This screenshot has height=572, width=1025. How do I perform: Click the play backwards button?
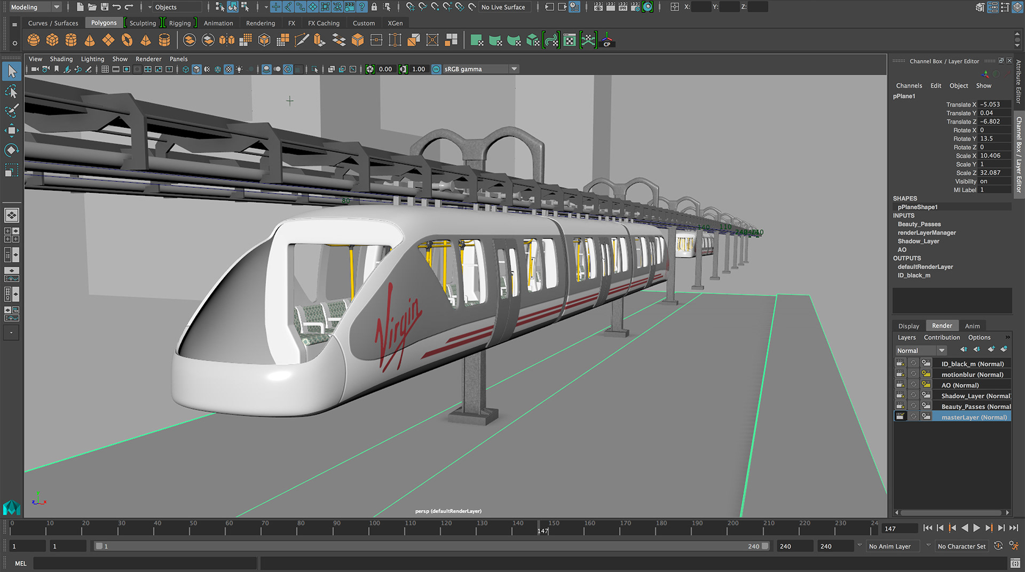point(964,528)
